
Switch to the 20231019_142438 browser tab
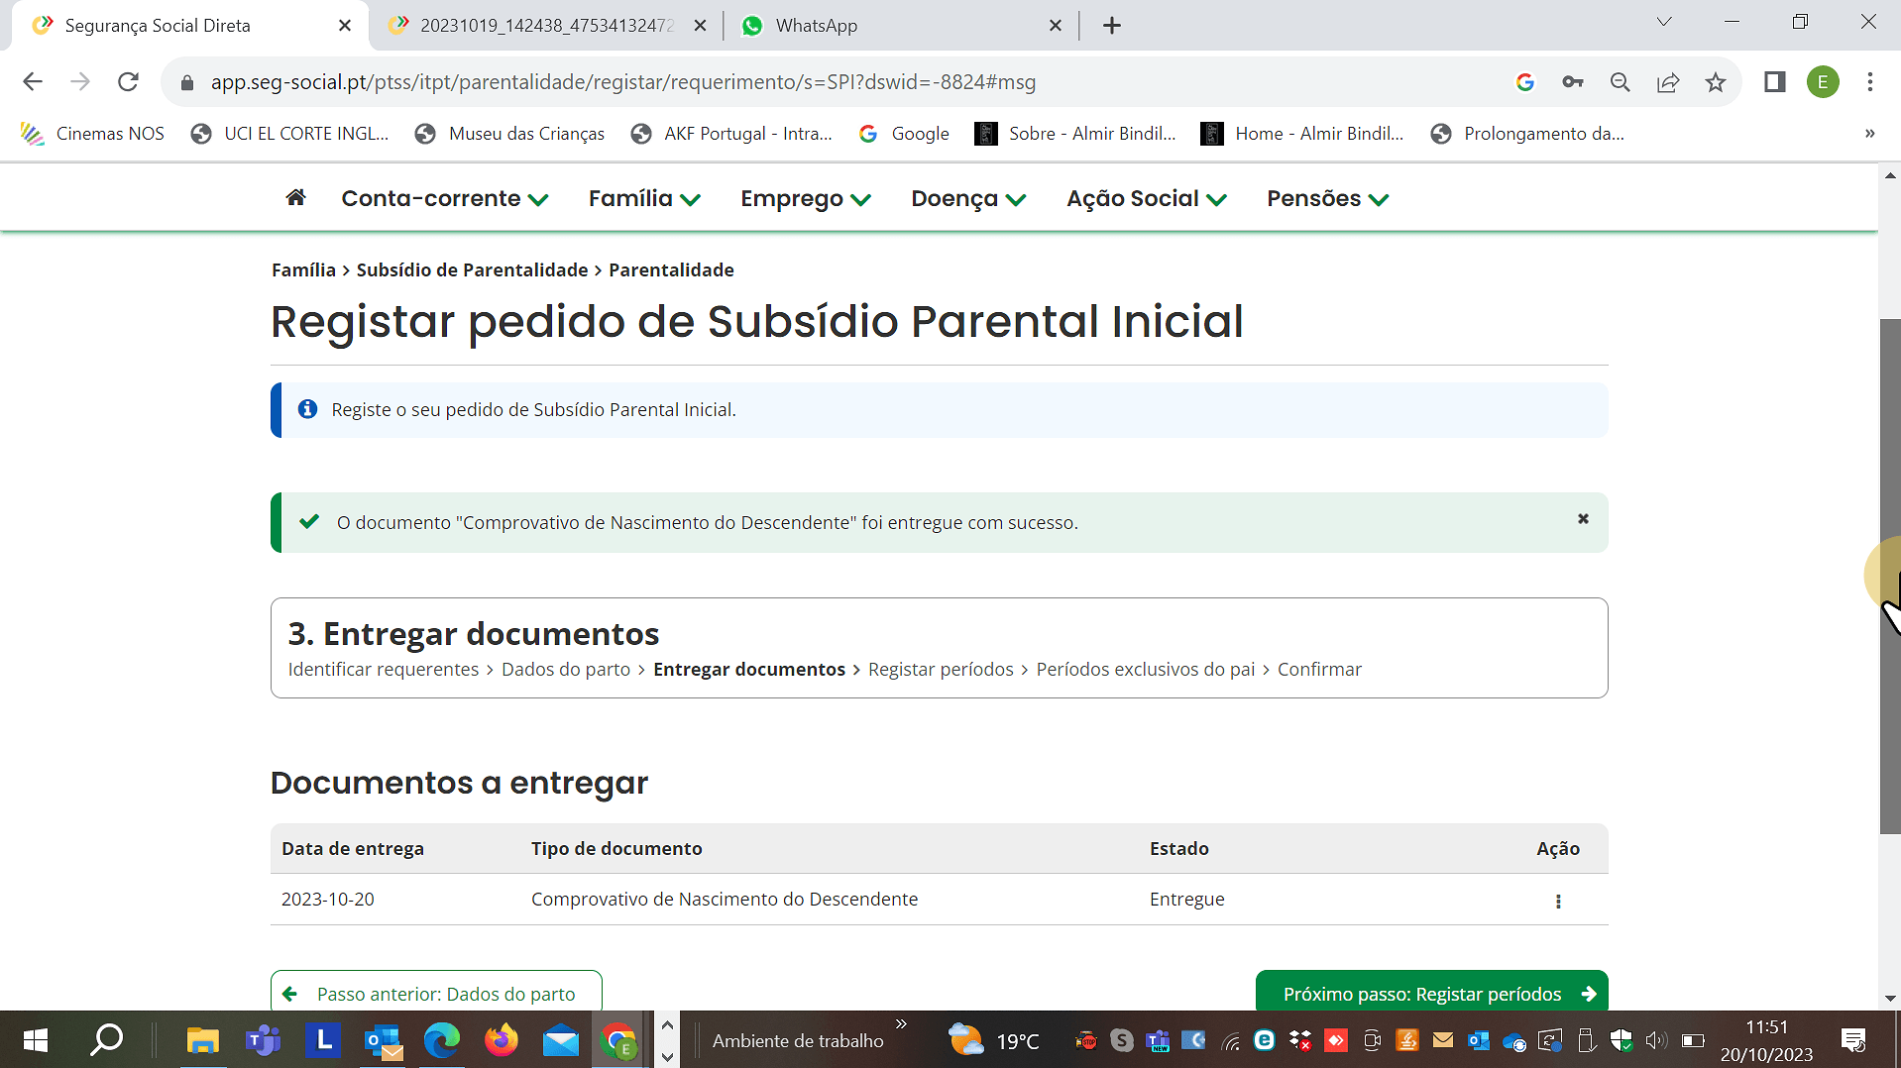[x=545, y=26]
